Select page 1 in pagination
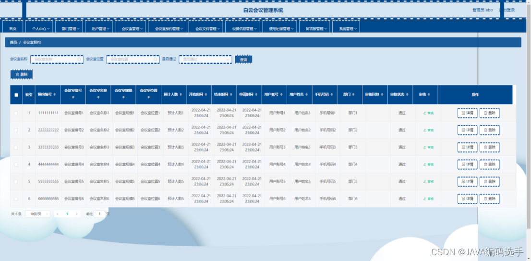 [x=67, y=214]
